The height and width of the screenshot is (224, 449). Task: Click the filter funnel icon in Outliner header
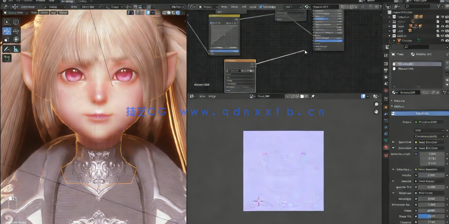point(438,6)
